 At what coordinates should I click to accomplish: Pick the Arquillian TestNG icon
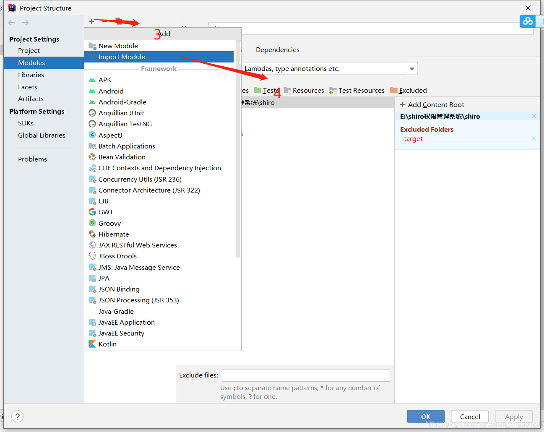click(92, 124)
